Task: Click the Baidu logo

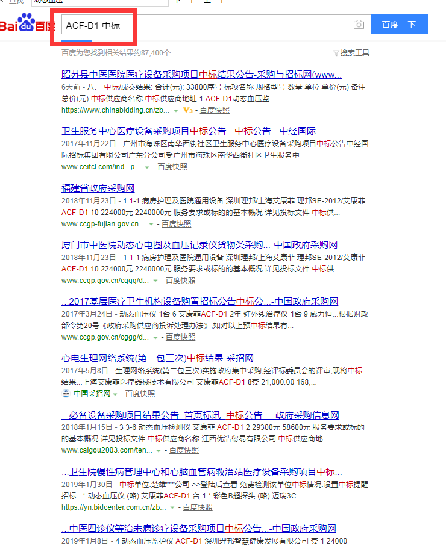Action: pyautogui.click(x=28, y=23)
